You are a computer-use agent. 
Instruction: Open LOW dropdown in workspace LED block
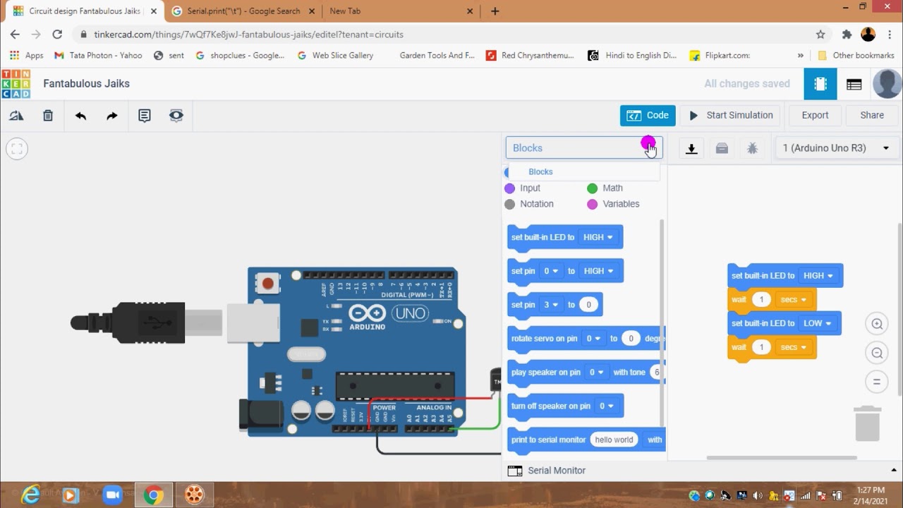(818, 323)
